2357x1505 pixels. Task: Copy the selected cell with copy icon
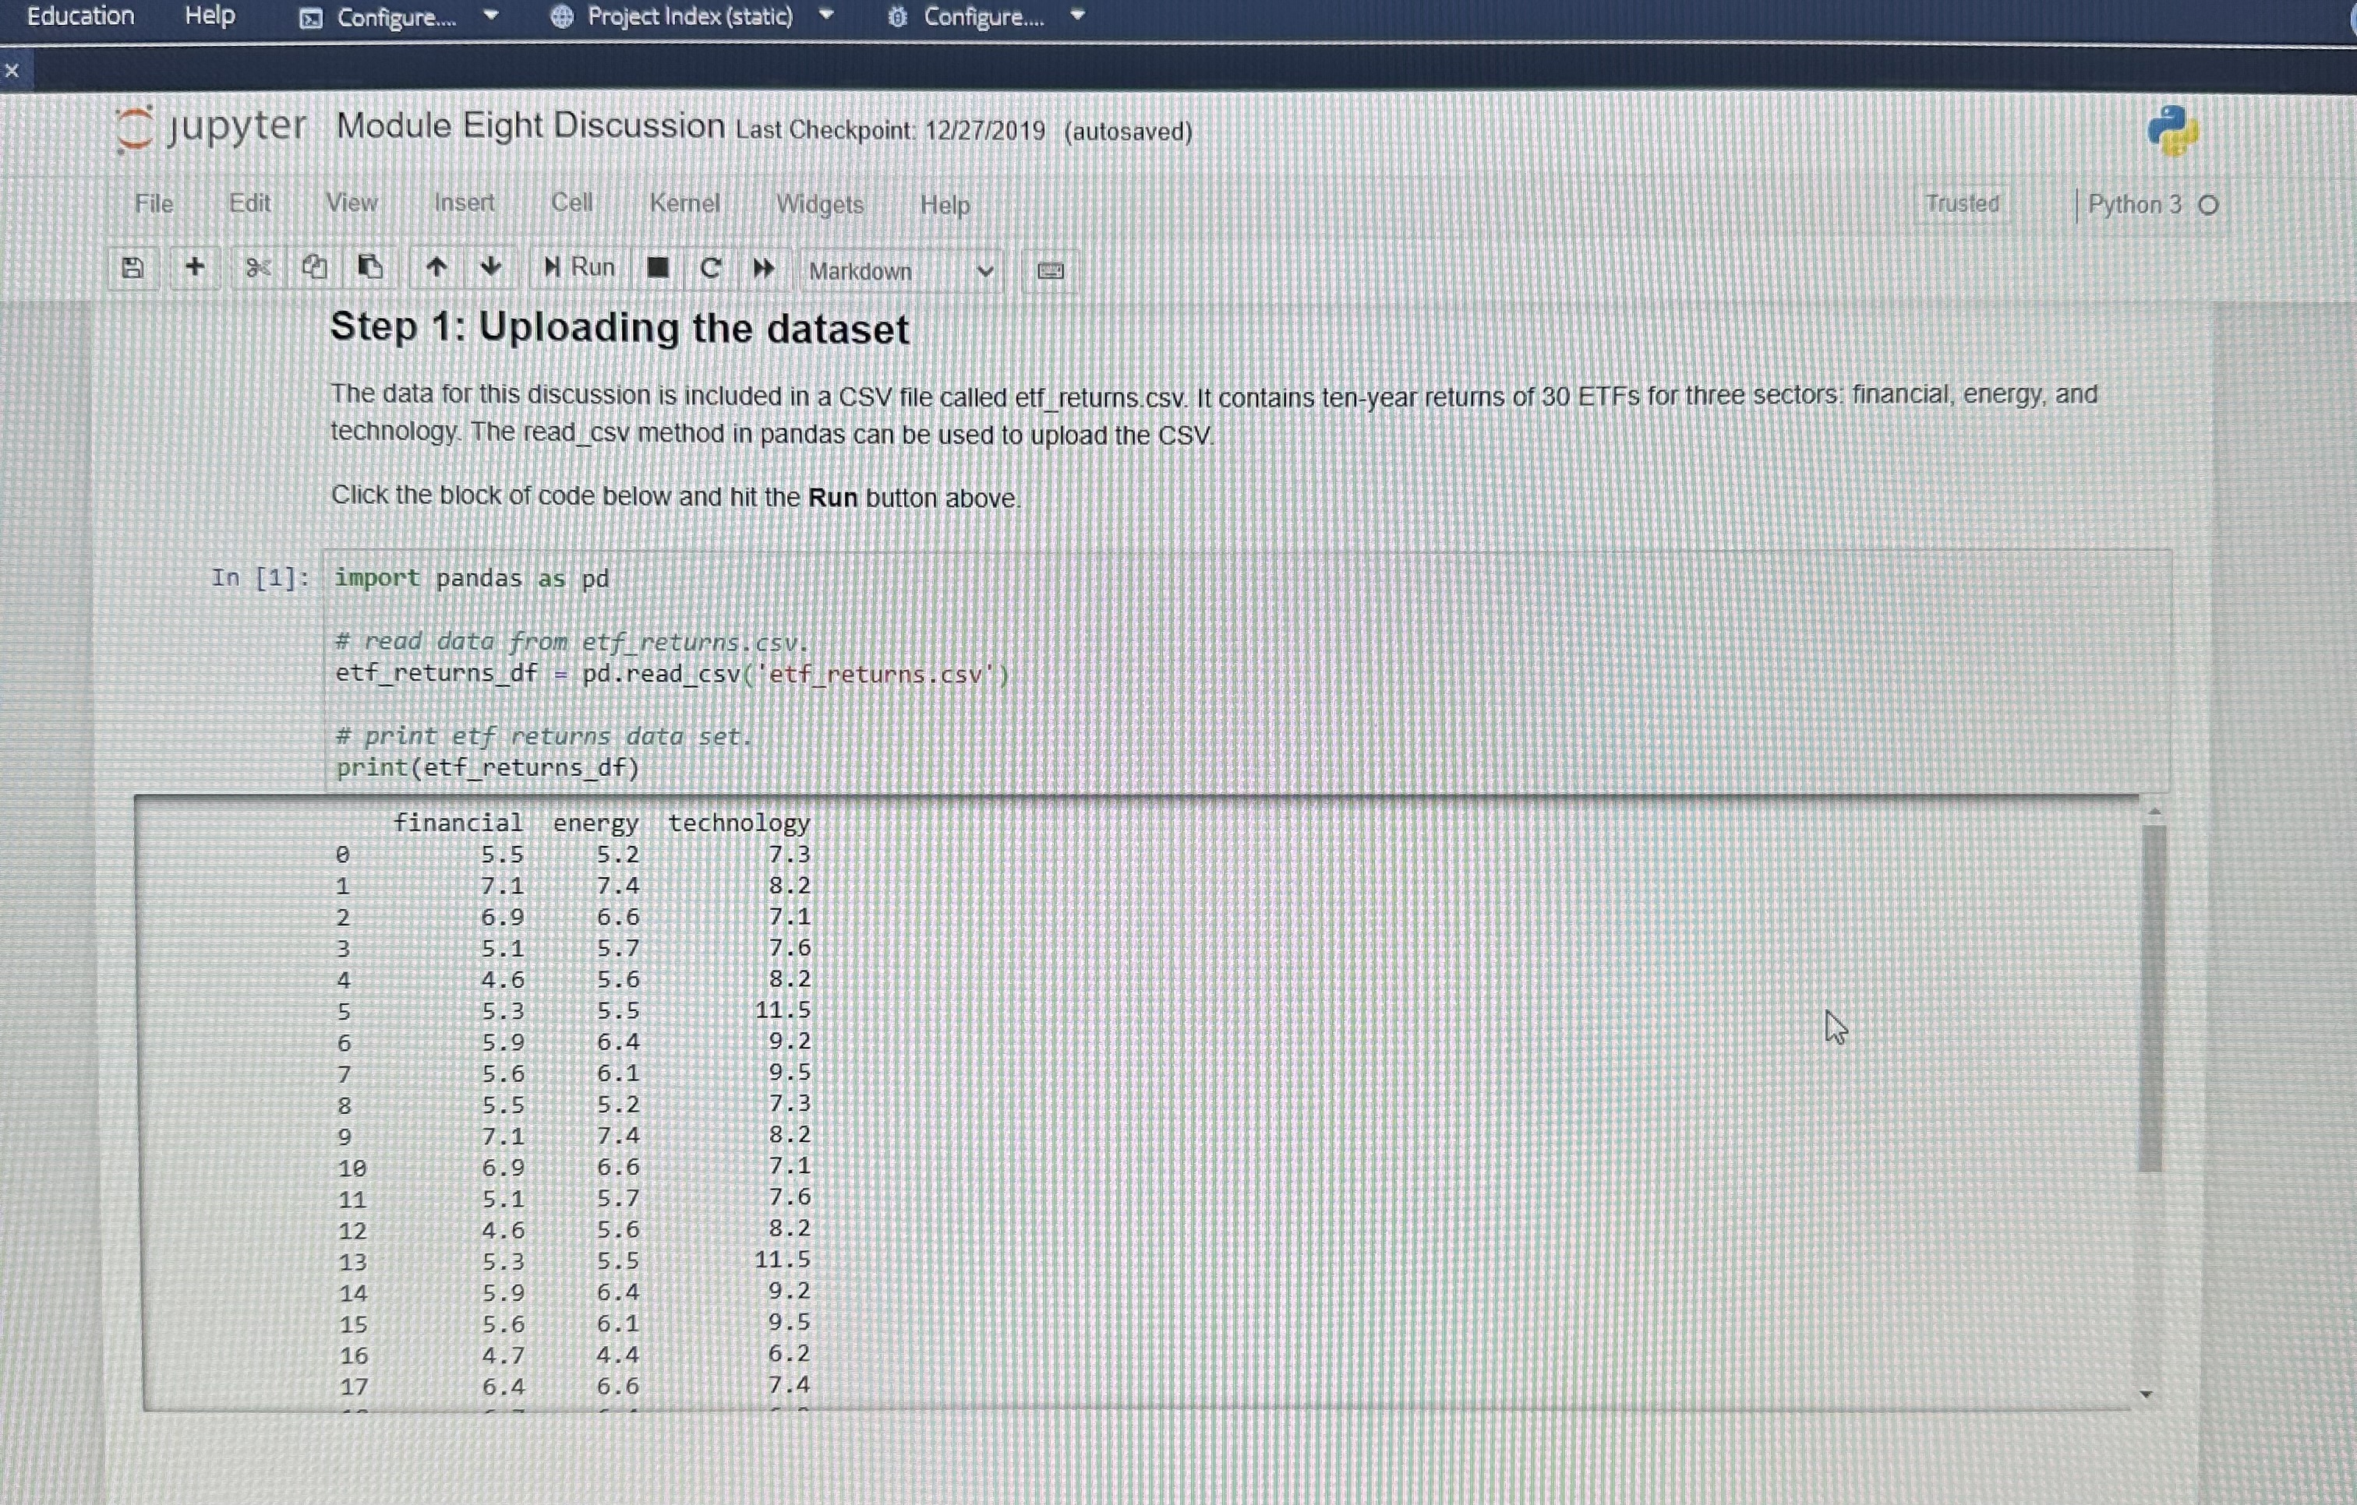[x=314, y=267]
